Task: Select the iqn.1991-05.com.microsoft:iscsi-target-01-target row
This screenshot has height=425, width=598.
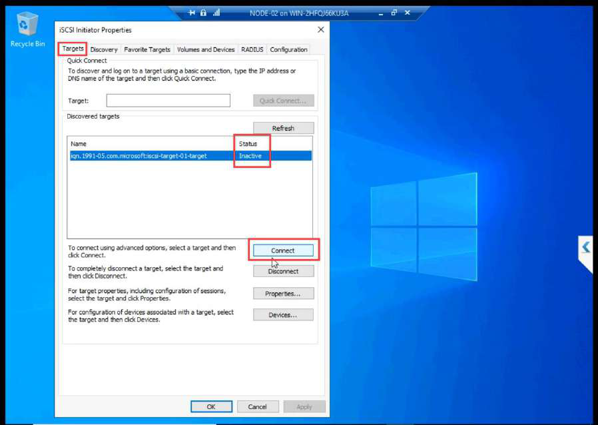Action: pyautogui.click(x=190, y=156)
